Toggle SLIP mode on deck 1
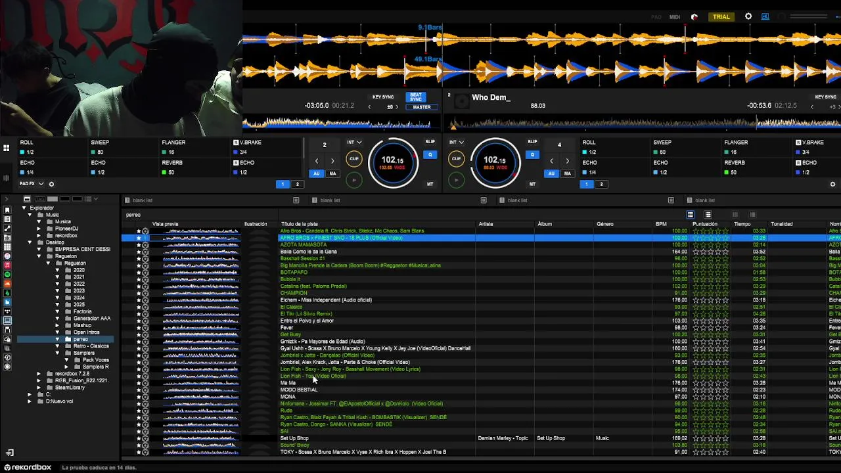 click(430, 142)
